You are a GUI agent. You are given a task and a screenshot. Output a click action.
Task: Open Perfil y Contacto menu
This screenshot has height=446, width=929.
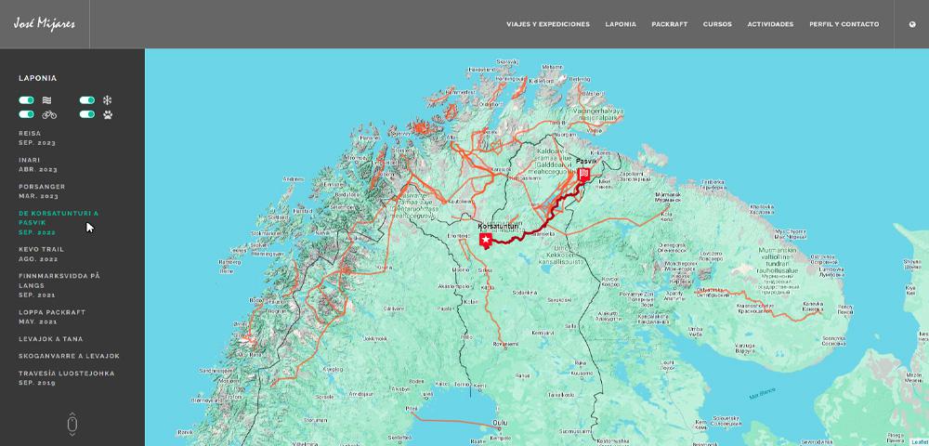[844, 24]
